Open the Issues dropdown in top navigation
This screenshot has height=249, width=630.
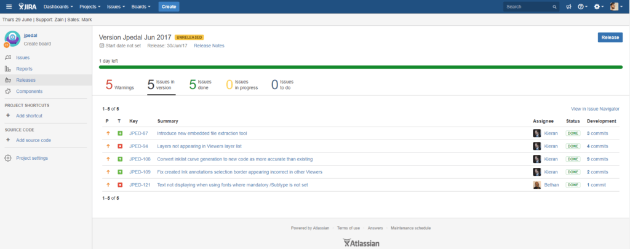pyautogui.click(x=116, y=7)
